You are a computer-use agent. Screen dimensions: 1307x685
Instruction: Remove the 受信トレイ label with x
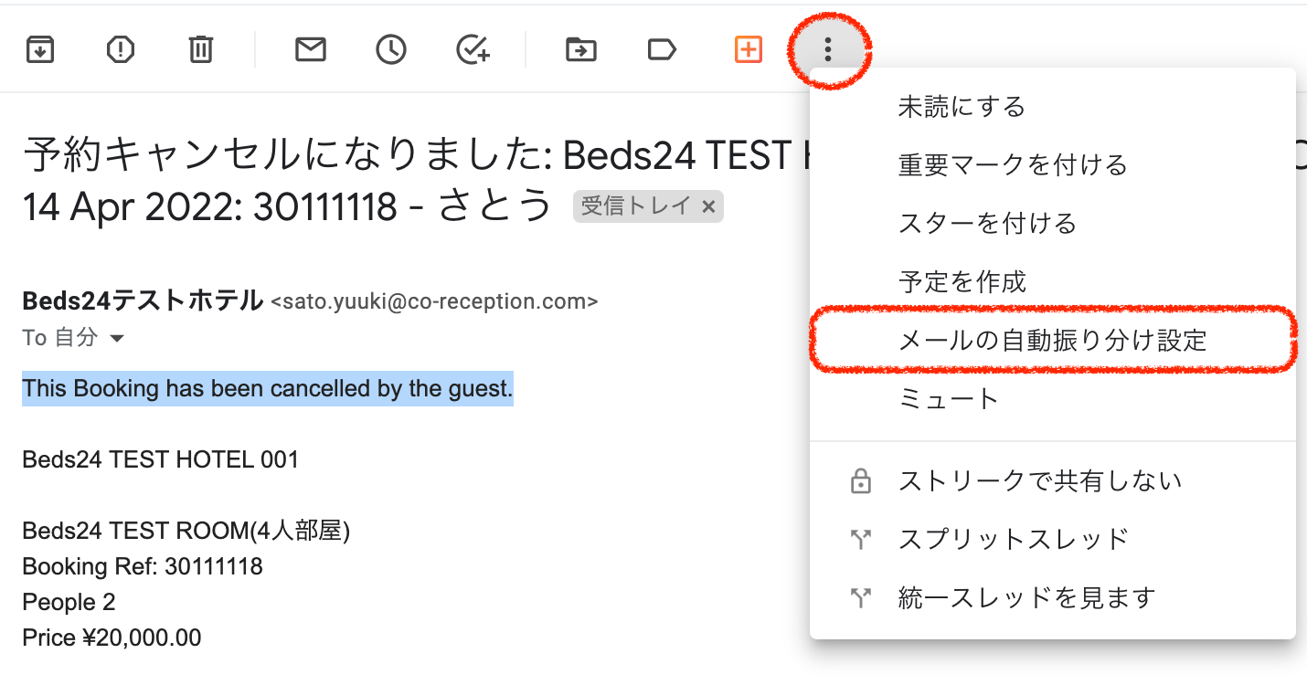[x=707, y=207]
